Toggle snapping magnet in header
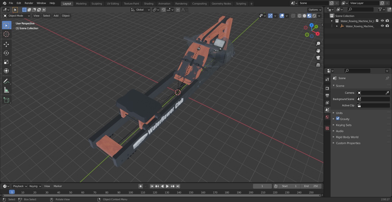 [x=164, y=10]
